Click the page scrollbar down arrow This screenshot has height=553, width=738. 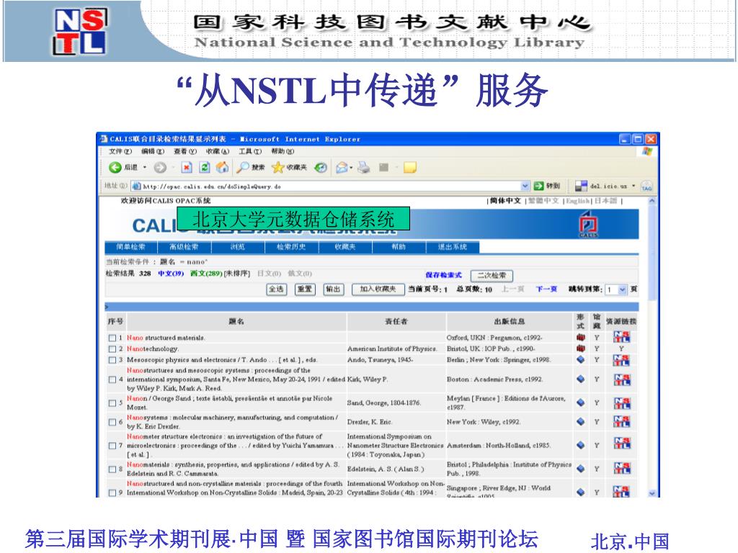(652, 493)
